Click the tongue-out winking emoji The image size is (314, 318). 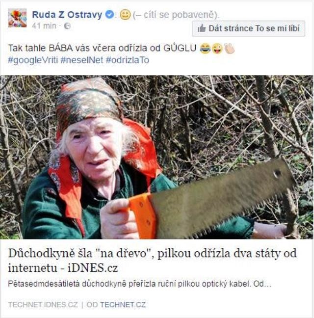coord(217,49)
